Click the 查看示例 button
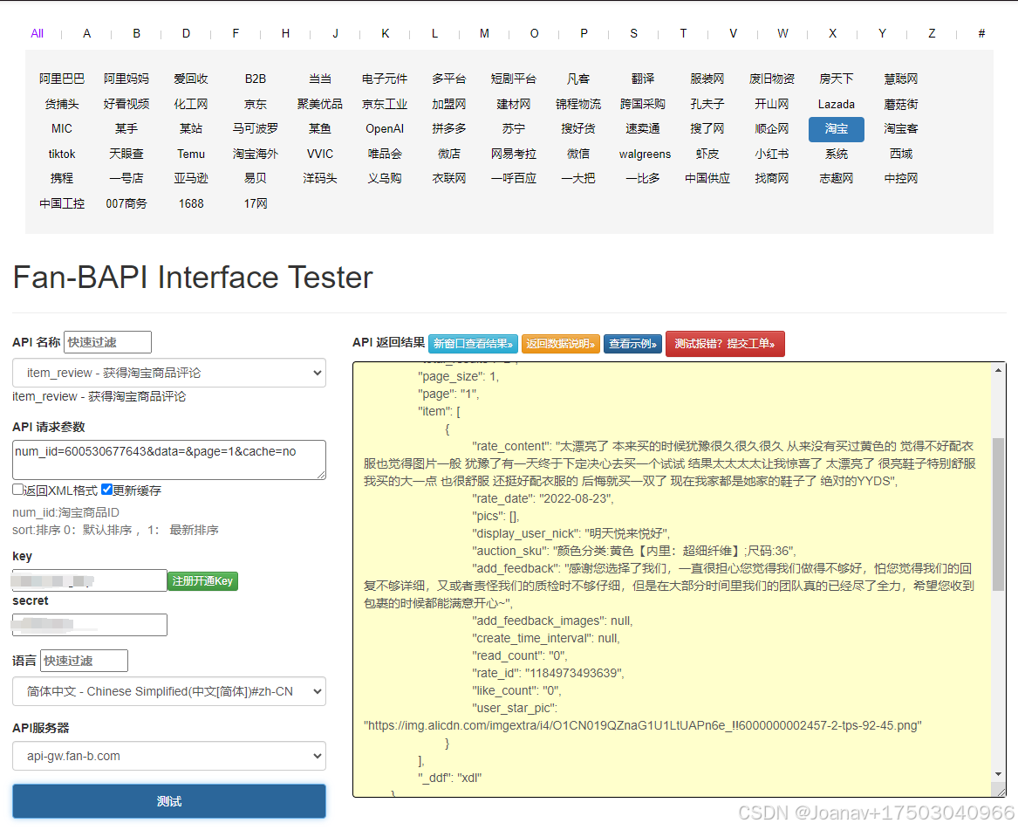The height and width of the screenshot is (830, 1018). 633,344
